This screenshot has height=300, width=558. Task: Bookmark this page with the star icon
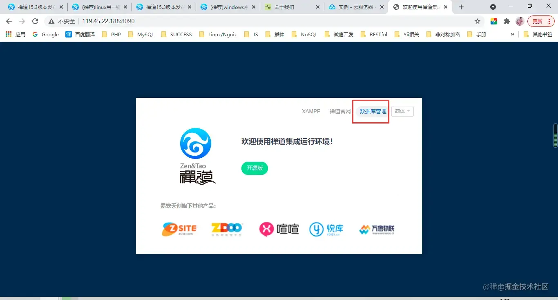tap(478, 21)
